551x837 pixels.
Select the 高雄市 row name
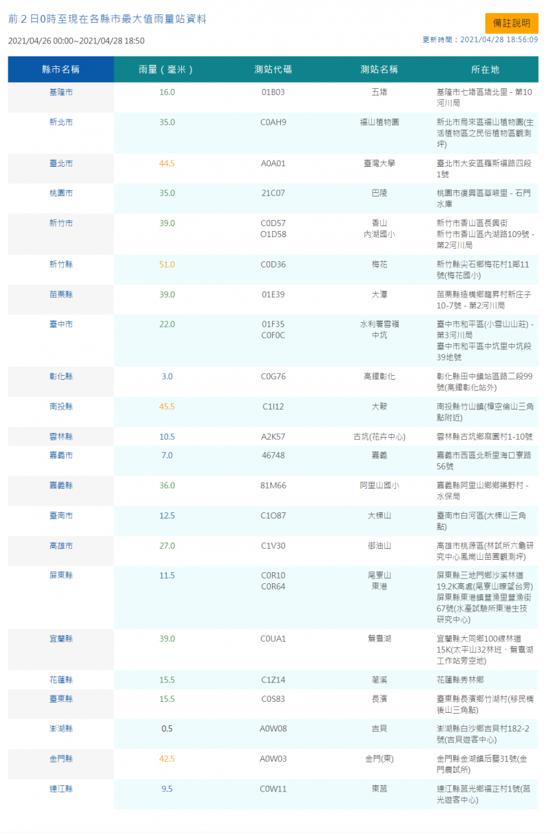(61, 545)
